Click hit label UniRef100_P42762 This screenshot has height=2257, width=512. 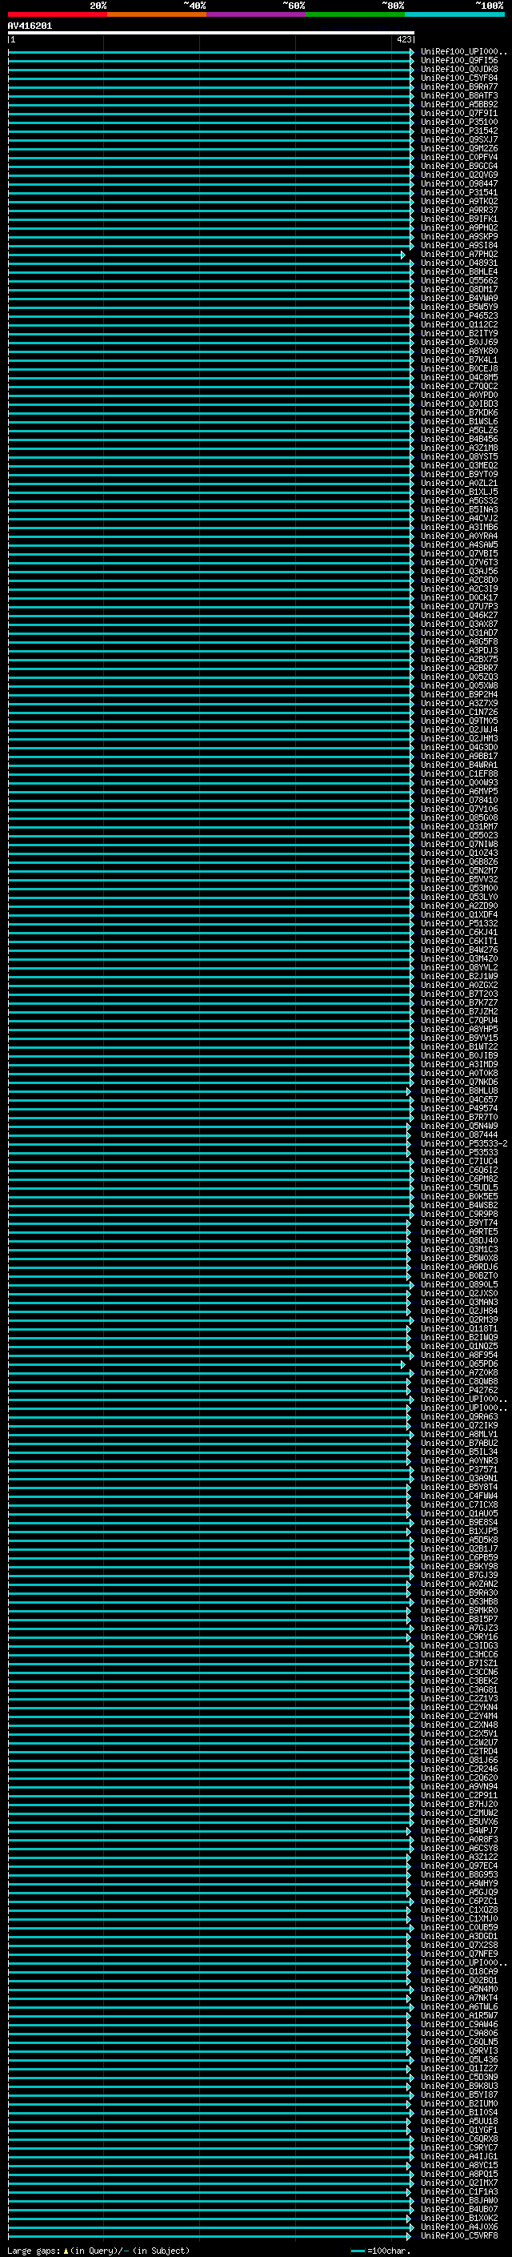459,1392
